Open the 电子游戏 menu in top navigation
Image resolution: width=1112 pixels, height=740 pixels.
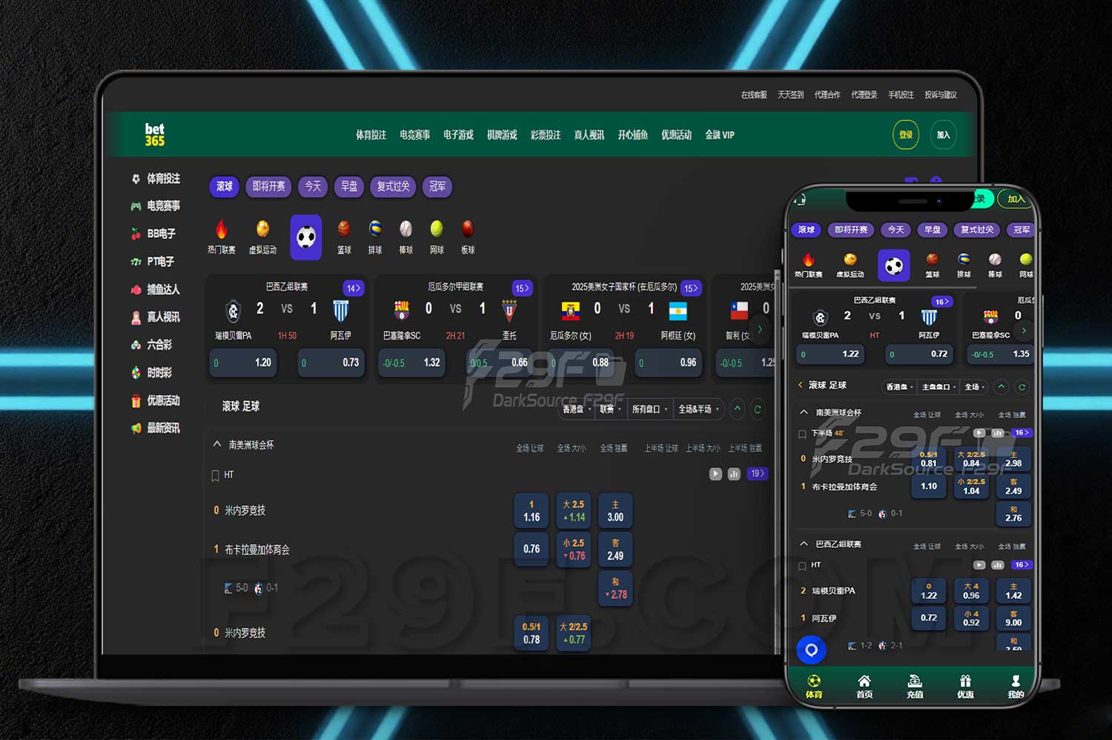click(458, 135)
